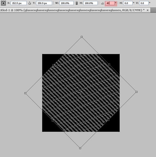Toggle relative positioning triangle icon
This screenshot has width=156, height=157.
[30, 3]
